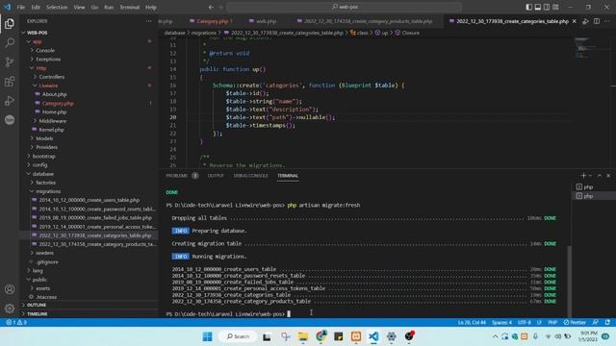Open create_users_table.php migration file
Viewport: 616px width, 346px height.
(89, 200)
